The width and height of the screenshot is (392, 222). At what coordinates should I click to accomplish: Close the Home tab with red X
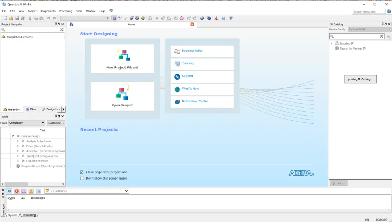tap(192, 24)
